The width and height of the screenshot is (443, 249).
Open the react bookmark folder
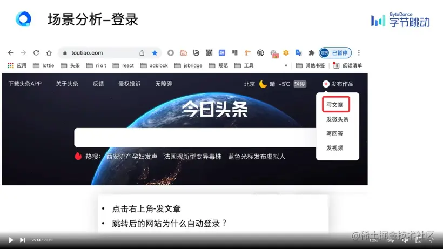[x=123, y=65]
